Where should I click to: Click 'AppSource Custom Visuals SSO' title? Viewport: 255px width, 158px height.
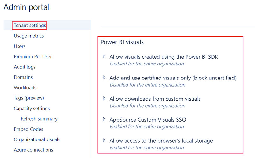[x=148, y=120]
